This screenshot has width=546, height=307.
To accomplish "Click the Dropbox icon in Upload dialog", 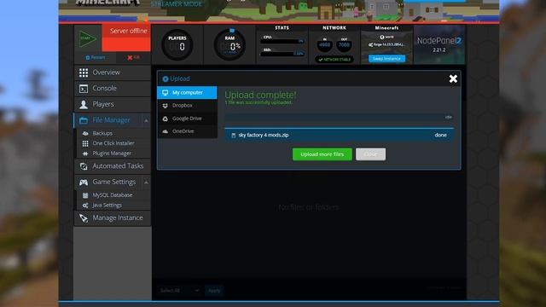I will click(166, 106).
